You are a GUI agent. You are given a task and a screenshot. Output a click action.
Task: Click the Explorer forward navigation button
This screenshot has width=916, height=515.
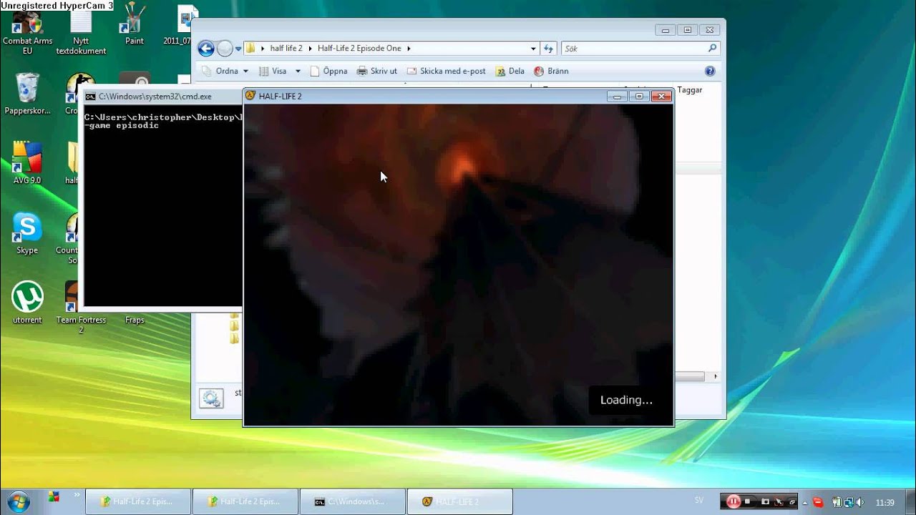click(225, 49)
